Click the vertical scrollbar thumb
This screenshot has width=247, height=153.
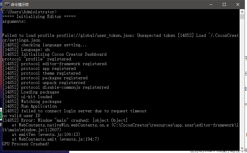(x=242, y=17)
